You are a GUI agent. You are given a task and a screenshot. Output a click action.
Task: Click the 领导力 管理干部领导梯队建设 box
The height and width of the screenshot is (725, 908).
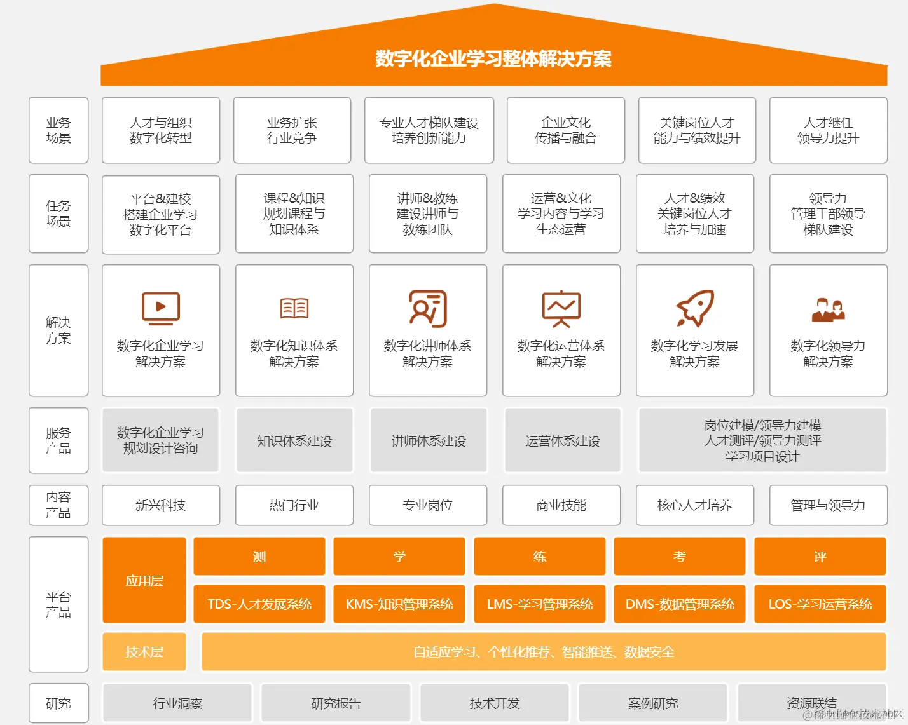pyautogui.click(x=829, y=213)
